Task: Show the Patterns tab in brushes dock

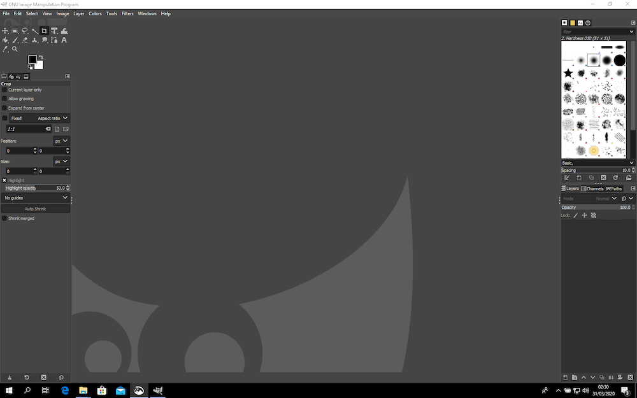Action: click(x=573, y=23)
